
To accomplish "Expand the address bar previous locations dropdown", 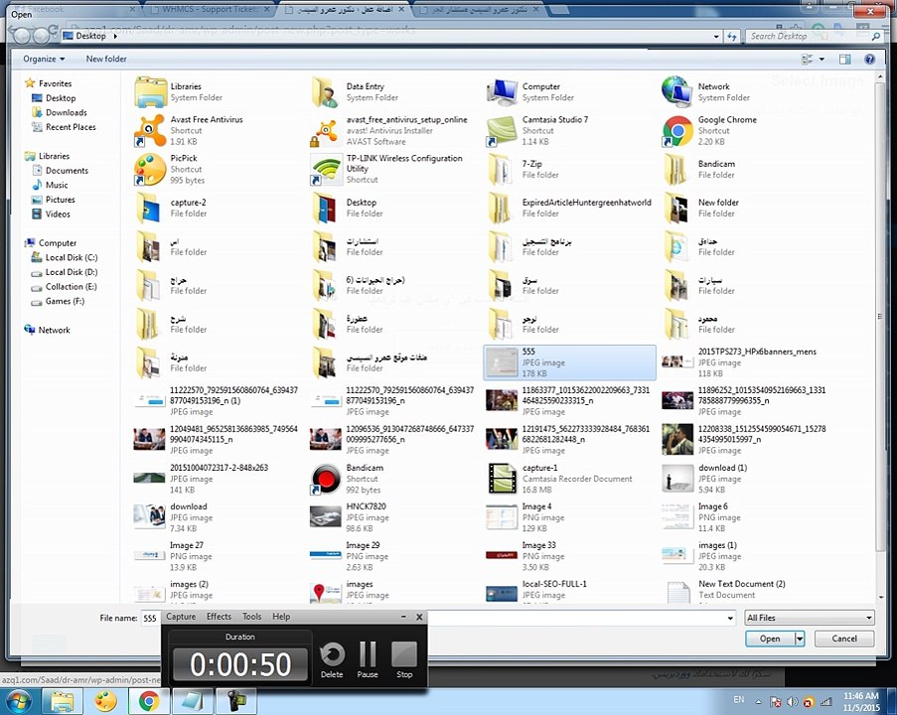I will click(716, 36).
